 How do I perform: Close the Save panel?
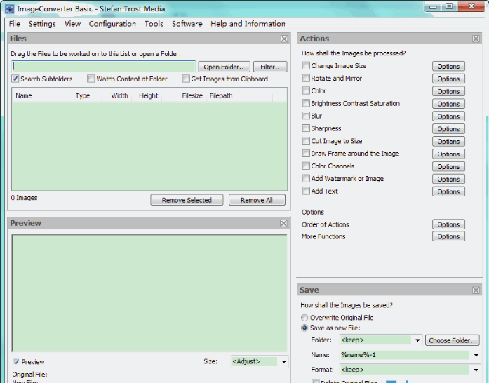pos(476,290)
